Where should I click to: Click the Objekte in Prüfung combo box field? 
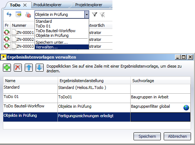coord(60,14)
